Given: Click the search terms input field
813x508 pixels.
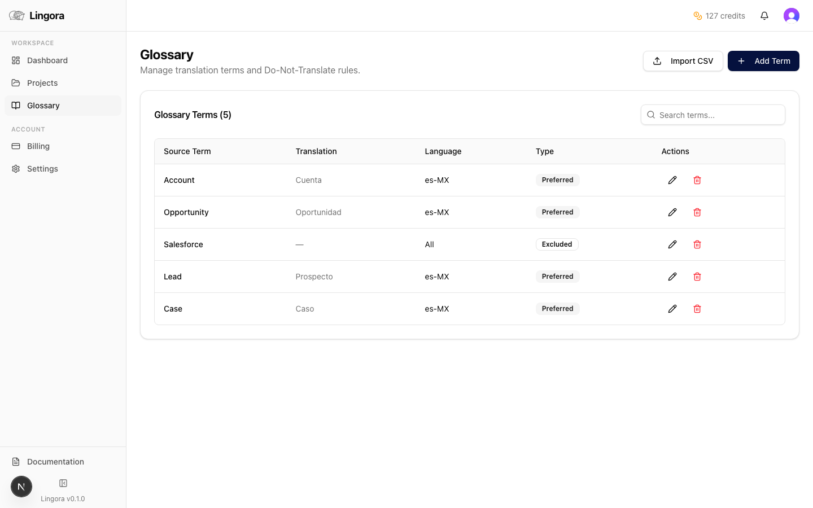Looking at the screenshot, I should coord(713,115).
